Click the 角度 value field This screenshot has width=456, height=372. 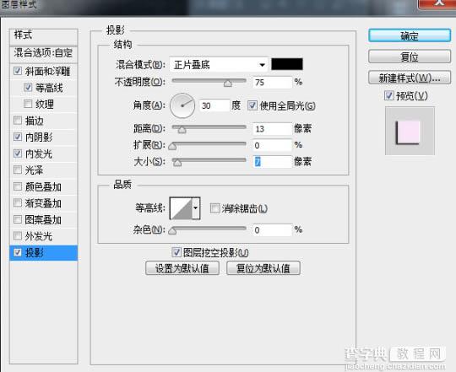214,105
